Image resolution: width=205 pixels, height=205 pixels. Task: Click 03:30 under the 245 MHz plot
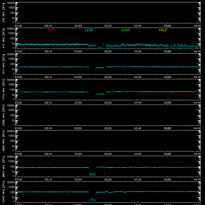pos(108,26)
